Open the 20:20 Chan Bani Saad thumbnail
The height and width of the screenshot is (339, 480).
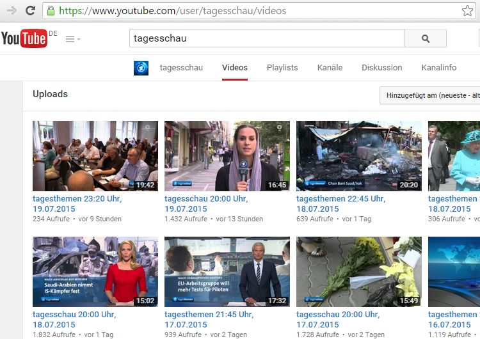[x=359, y=156]
